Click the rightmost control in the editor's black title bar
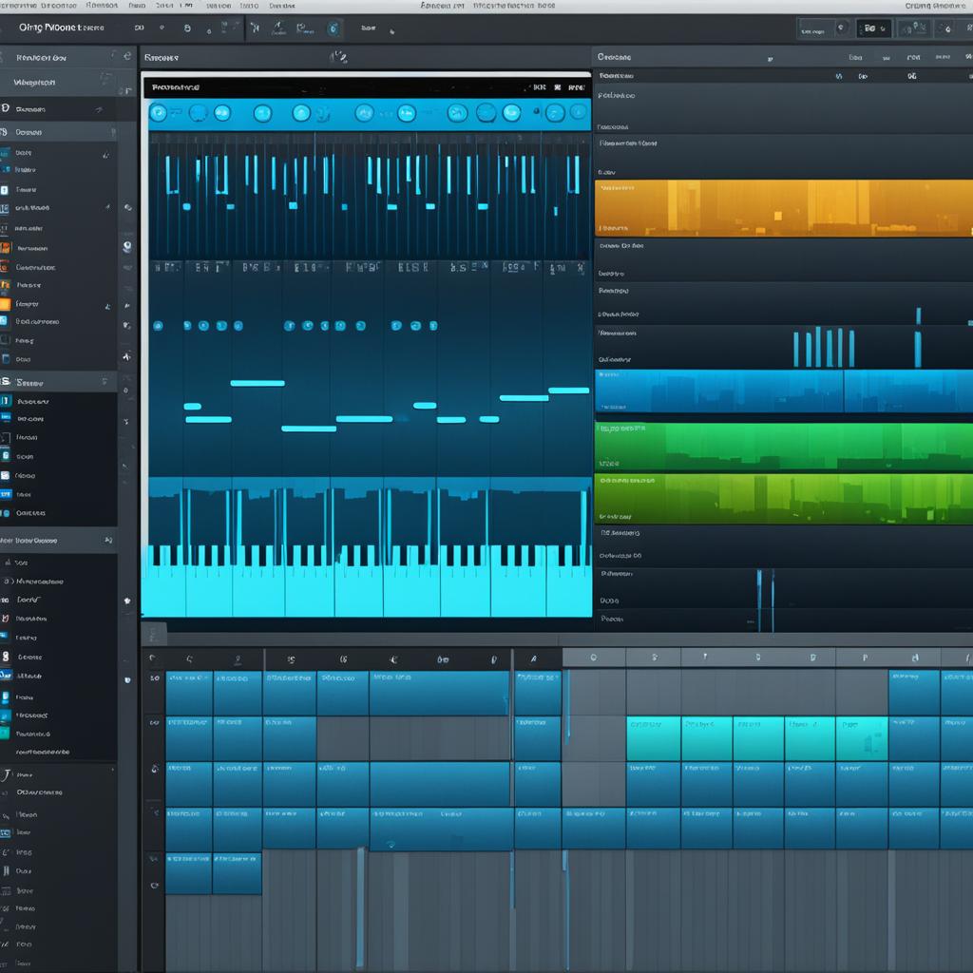 [x=577, y=87]
